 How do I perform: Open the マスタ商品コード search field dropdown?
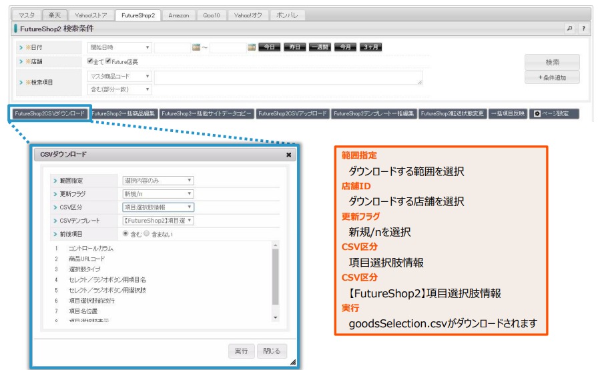tap(119, 76)
